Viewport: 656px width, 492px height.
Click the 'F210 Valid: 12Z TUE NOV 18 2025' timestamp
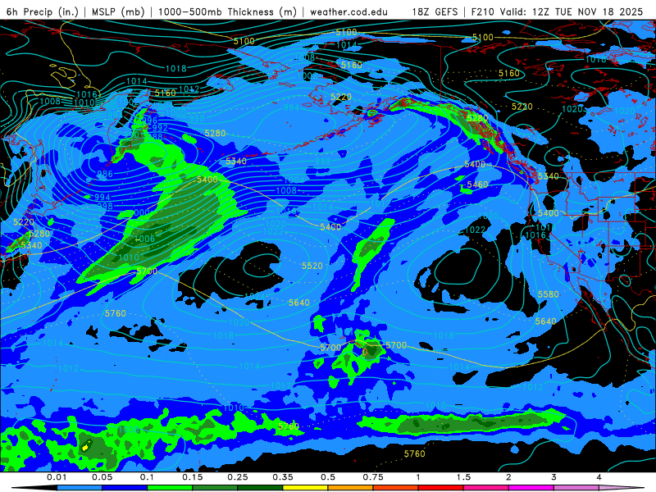[x=557, y=11]
